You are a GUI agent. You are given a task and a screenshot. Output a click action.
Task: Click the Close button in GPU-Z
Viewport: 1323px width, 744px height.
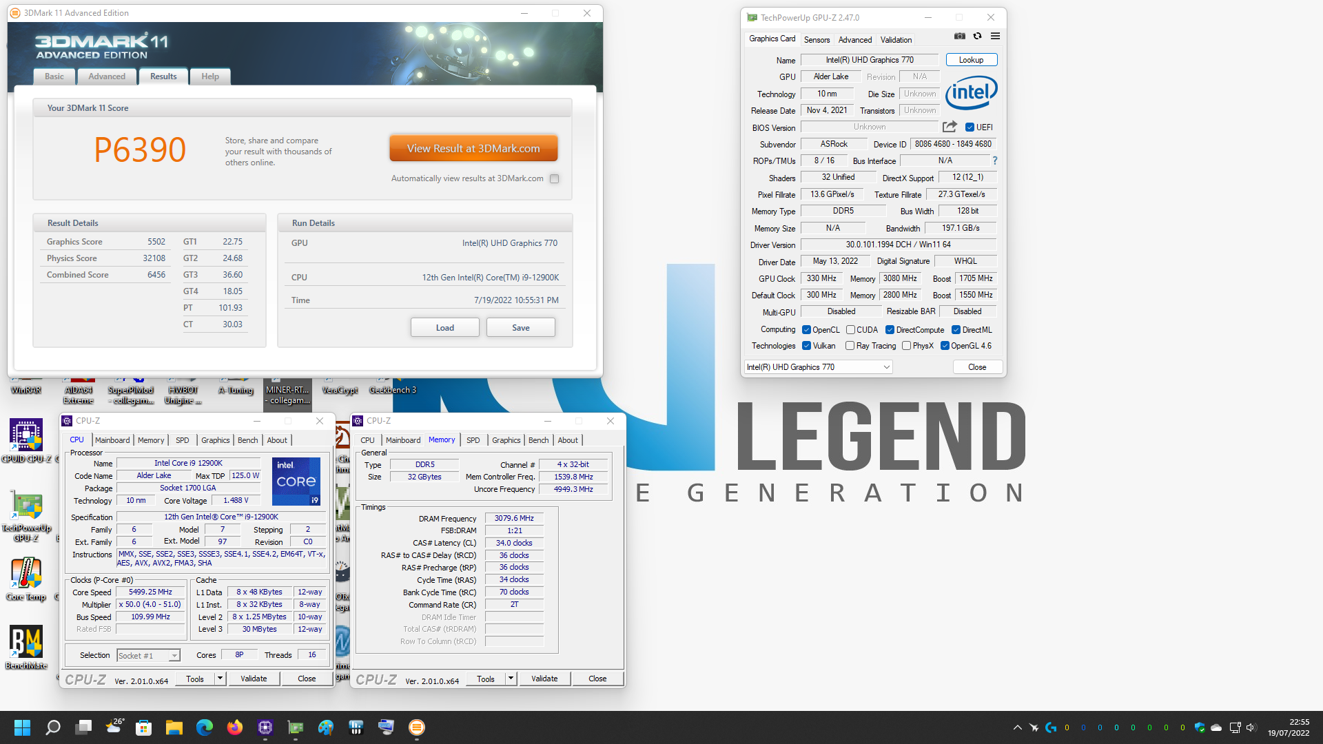[977, 367]
